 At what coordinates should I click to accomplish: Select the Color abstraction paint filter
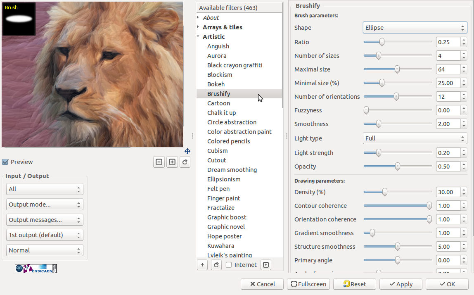tap(239, 132)
